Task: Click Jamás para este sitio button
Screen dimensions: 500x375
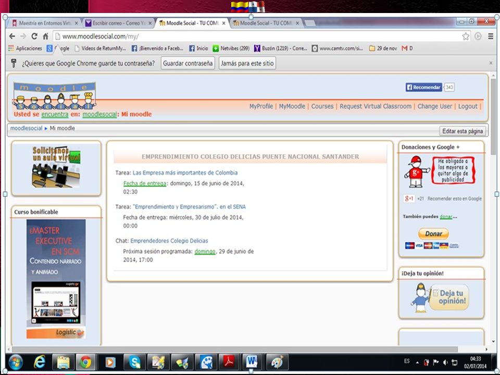Action: (x=247, y=63)
